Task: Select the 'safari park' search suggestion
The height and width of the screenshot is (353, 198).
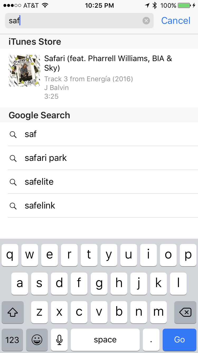Action: click(x=99, y=158)
